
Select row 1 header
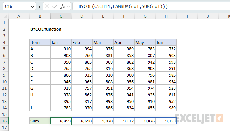click(x=4, y=23)
